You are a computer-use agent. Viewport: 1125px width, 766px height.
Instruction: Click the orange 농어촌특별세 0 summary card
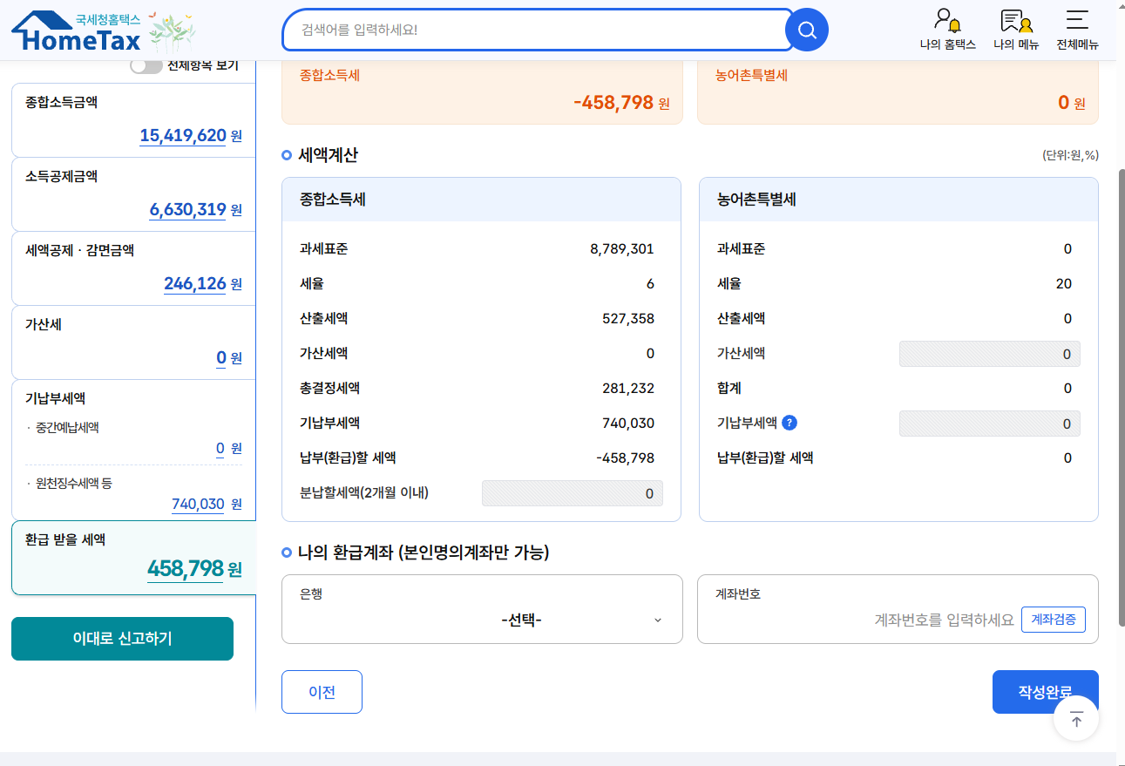[x=898, y=92]
